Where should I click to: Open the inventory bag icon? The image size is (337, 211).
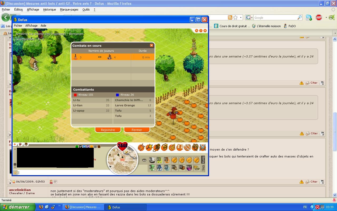coord(157,147)
